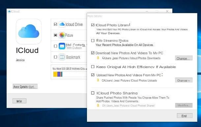Click the Photo Options dialog title
Viewport: 201px width, 127px height.
[95, 16]
